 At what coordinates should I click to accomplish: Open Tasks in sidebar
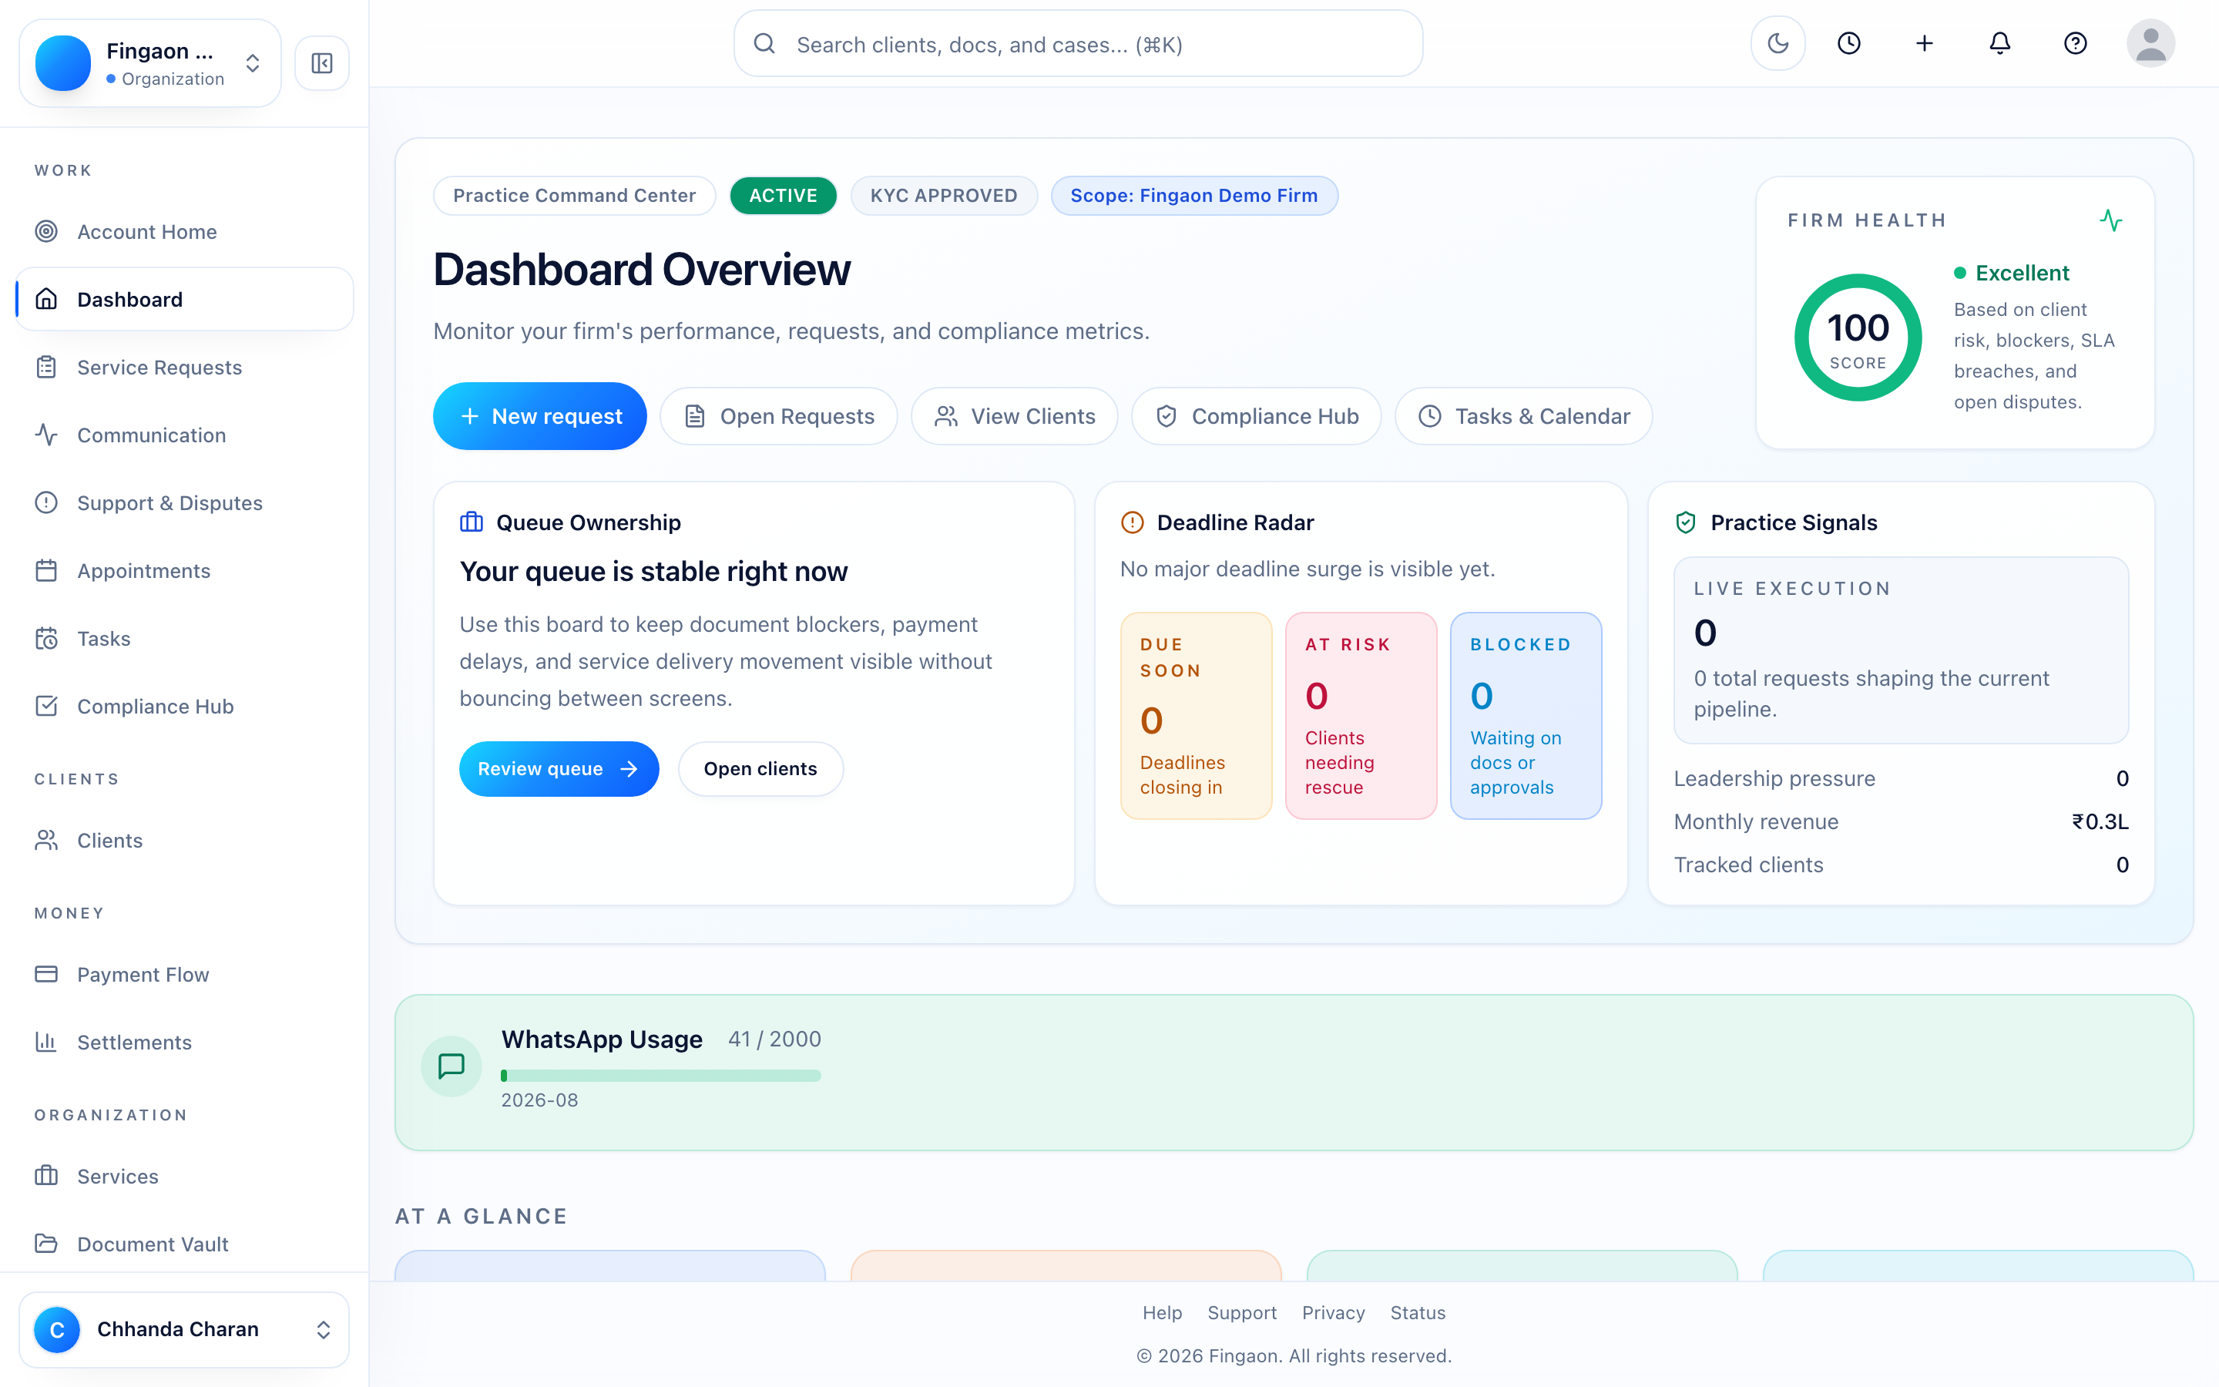click(x=184, y=639)
